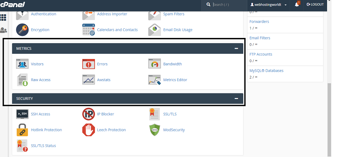Open the SSH Access link

pos(40,114)
